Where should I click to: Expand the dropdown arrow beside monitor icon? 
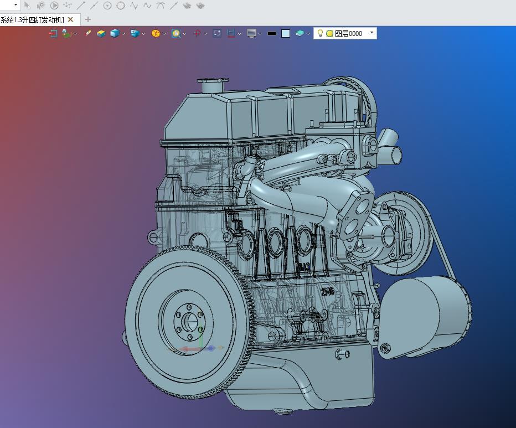click(260, 34)
